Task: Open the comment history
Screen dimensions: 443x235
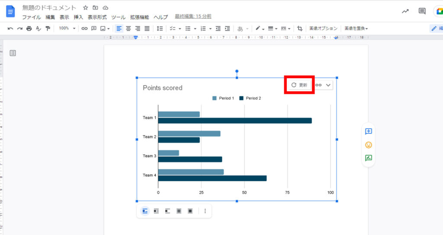Action: point(422,11)
